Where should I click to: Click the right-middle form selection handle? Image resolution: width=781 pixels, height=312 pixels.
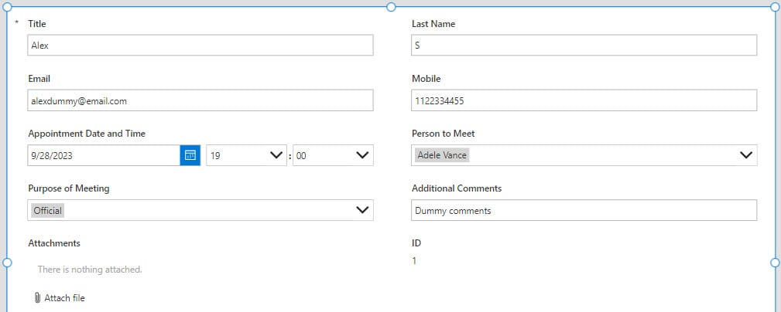click(775, 263)
